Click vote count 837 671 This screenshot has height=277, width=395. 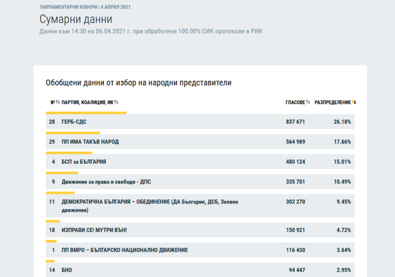(x=295, y=122)
